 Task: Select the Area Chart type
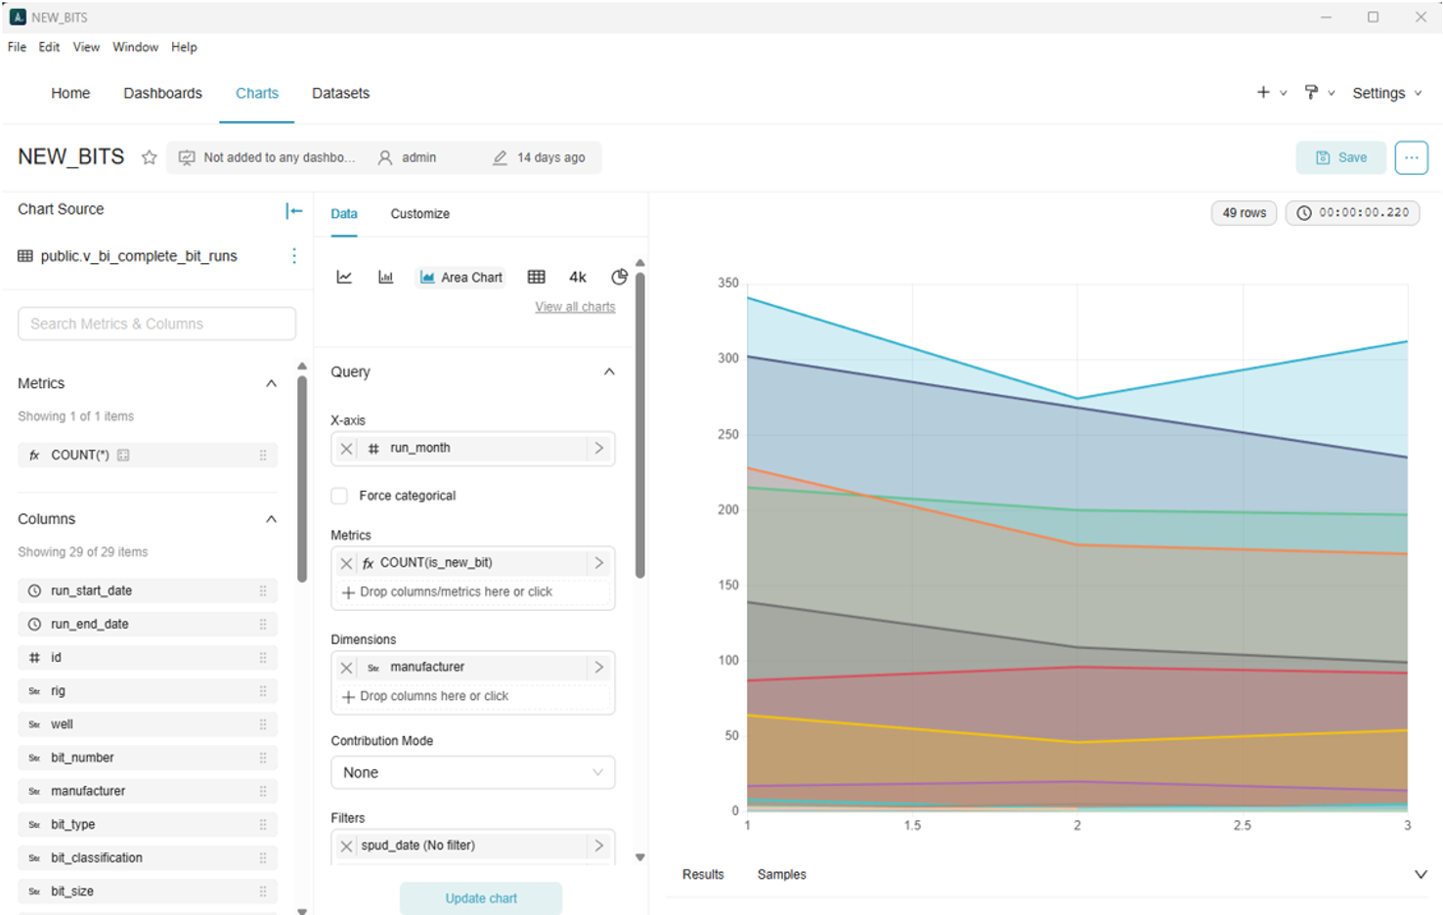point(461,278)
